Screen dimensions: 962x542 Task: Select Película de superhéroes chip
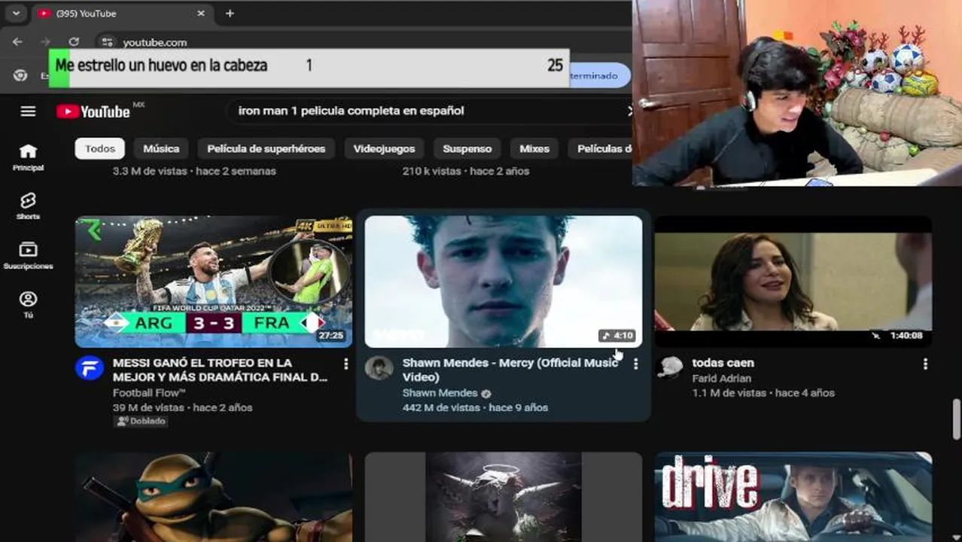coord(266,148)
